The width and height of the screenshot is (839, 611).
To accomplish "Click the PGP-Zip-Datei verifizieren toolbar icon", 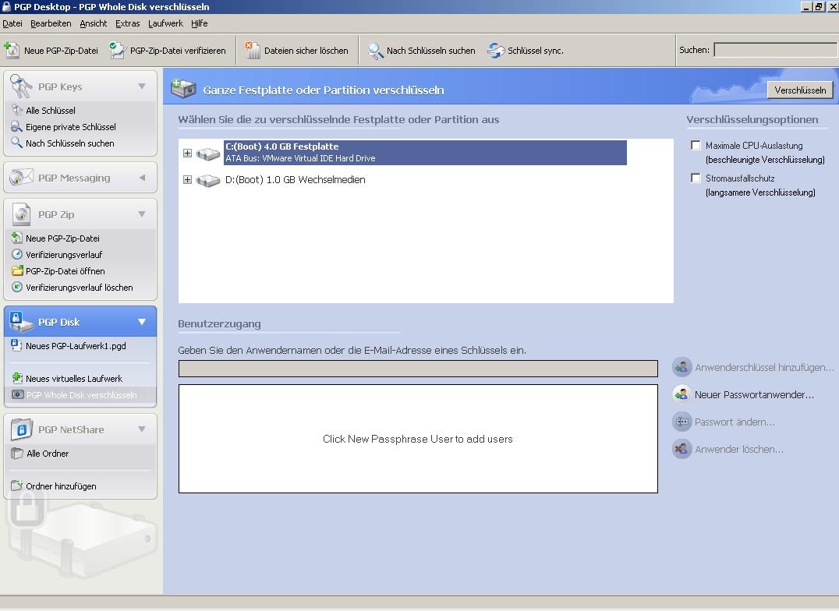I will [118, 50].
